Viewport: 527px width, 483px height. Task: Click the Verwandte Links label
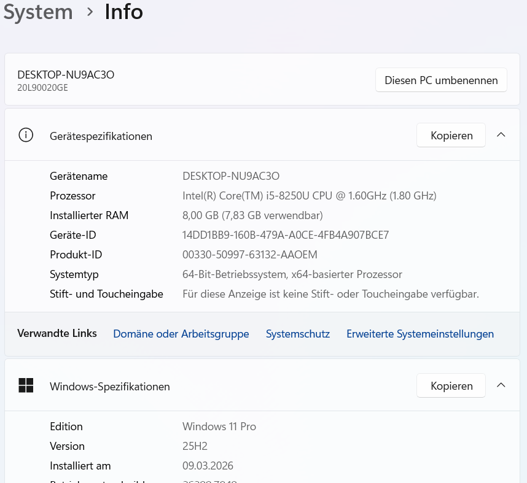point(57,333)
